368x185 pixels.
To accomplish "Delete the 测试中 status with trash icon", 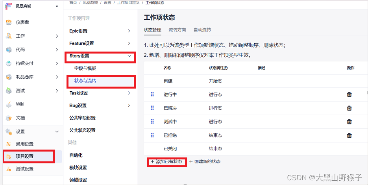I will (x=349, y=122).
